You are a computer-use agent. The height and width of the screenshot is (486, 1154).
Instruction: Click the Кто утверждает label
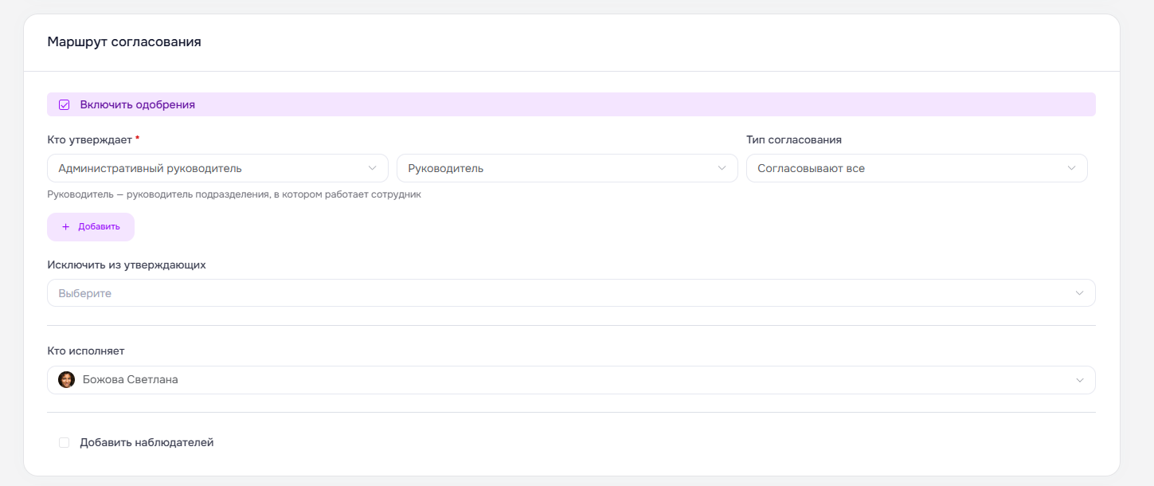[x=91, y=139]
